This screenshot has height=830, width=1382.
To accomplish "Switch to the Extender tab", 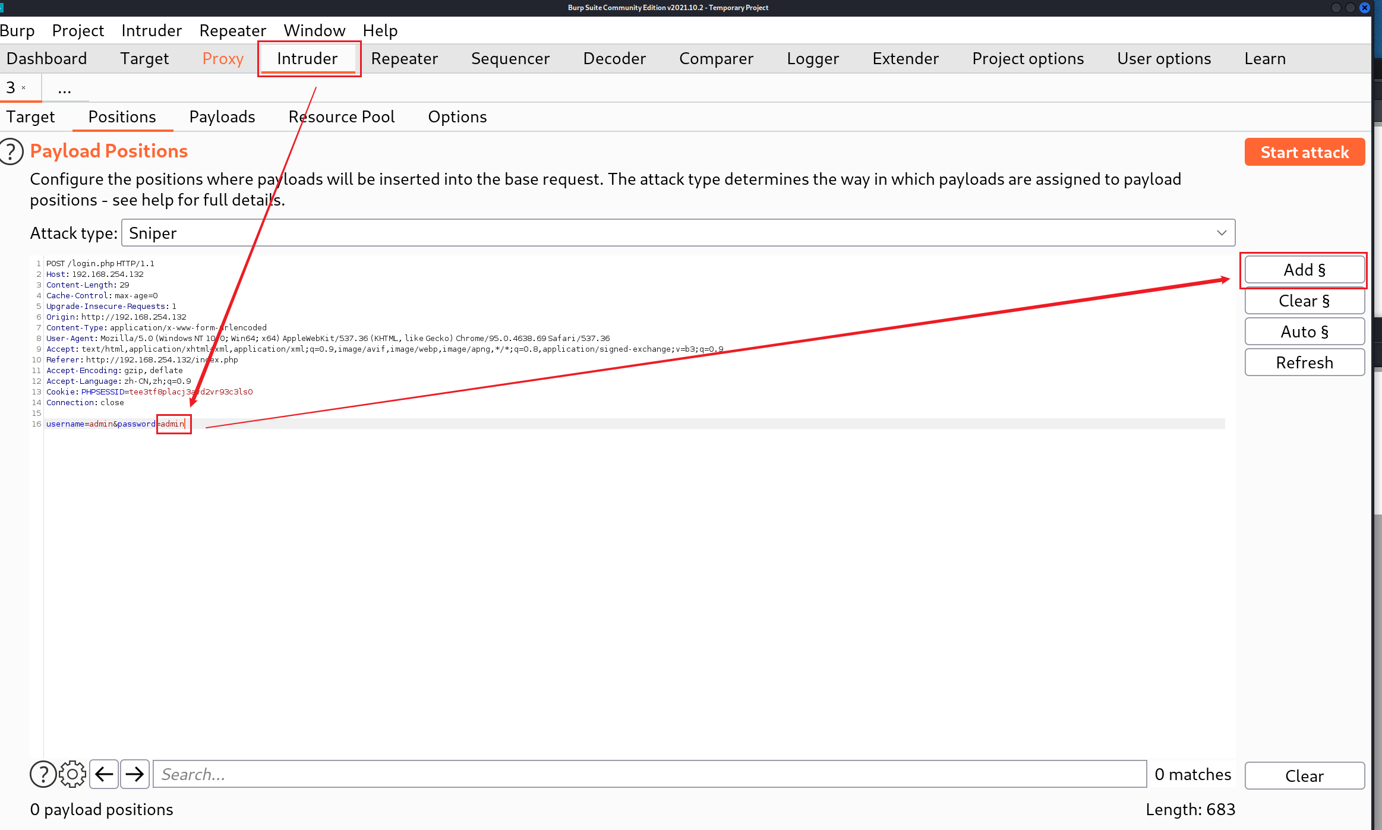I will click(905, 58).
